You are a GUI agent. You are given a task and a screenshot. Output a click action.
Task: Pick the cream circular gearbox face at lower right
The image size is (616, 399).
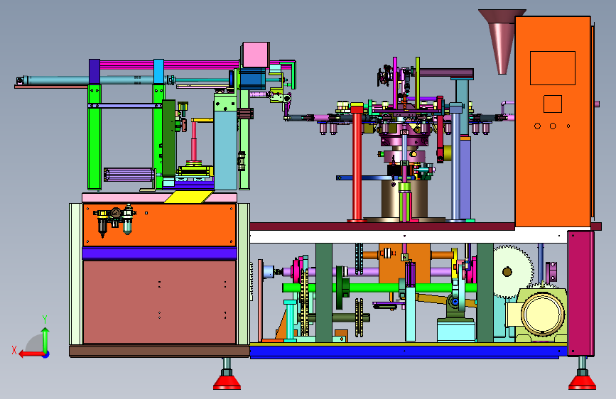coord(543,315)
